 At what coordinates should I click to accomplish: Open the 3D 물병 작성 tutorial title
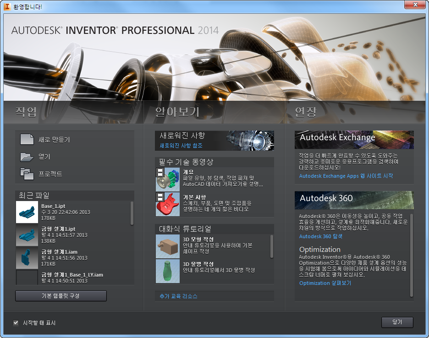point(198,264)
